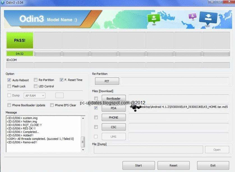This screenshot has width=235, height=172.
Task: Click the purple transfer banner icon
Action: click(x=192, y=16)
